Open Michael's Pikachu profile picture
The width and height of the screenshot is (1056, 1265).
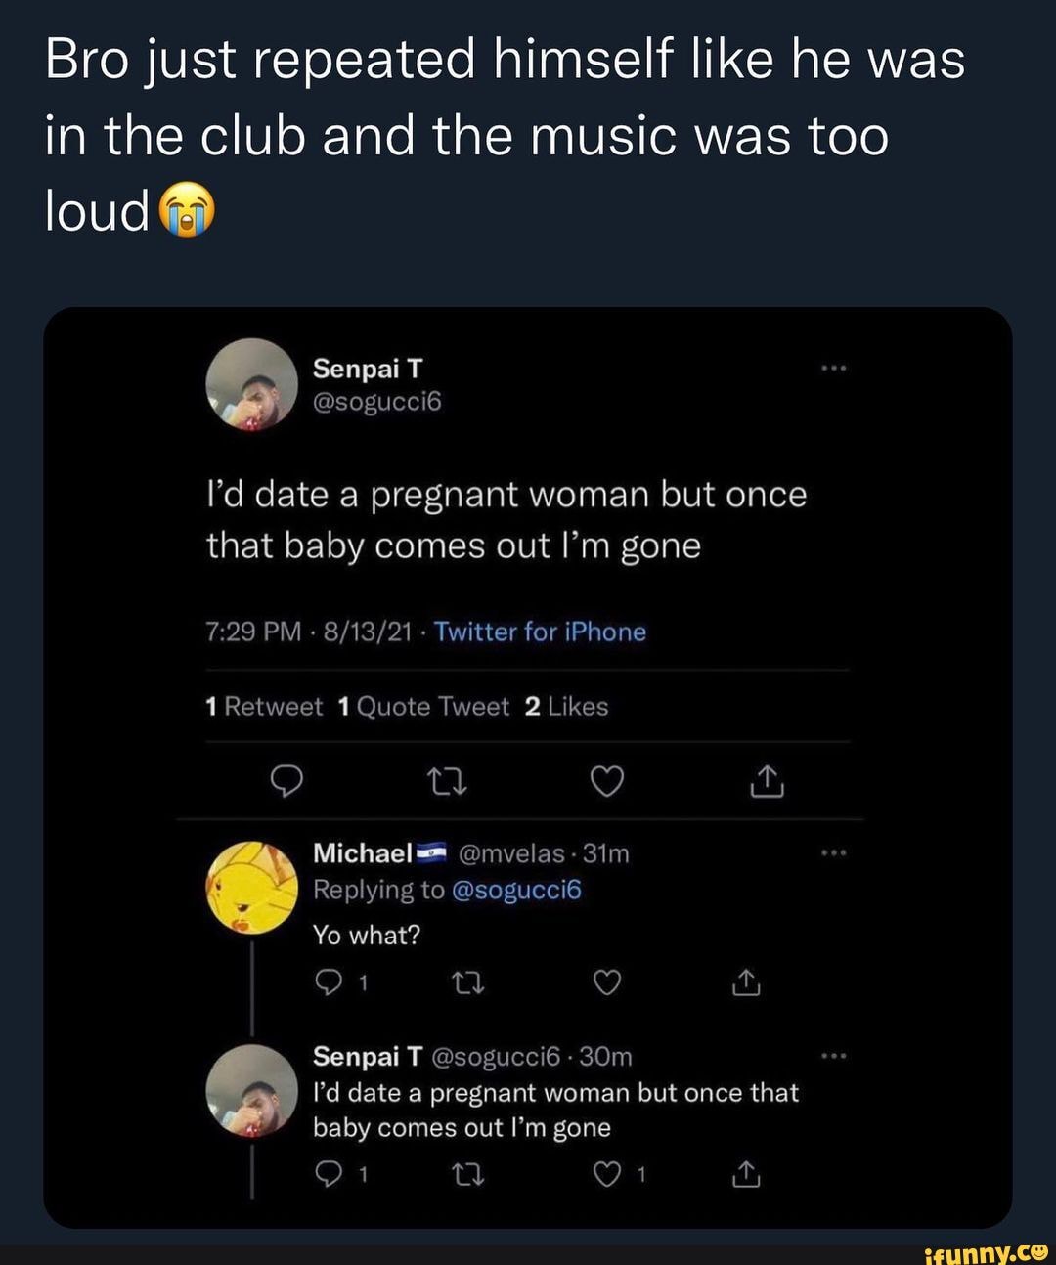251,888
